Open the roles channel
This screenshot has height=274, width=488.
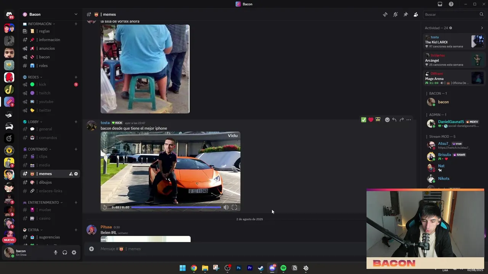tap(50, 65)
